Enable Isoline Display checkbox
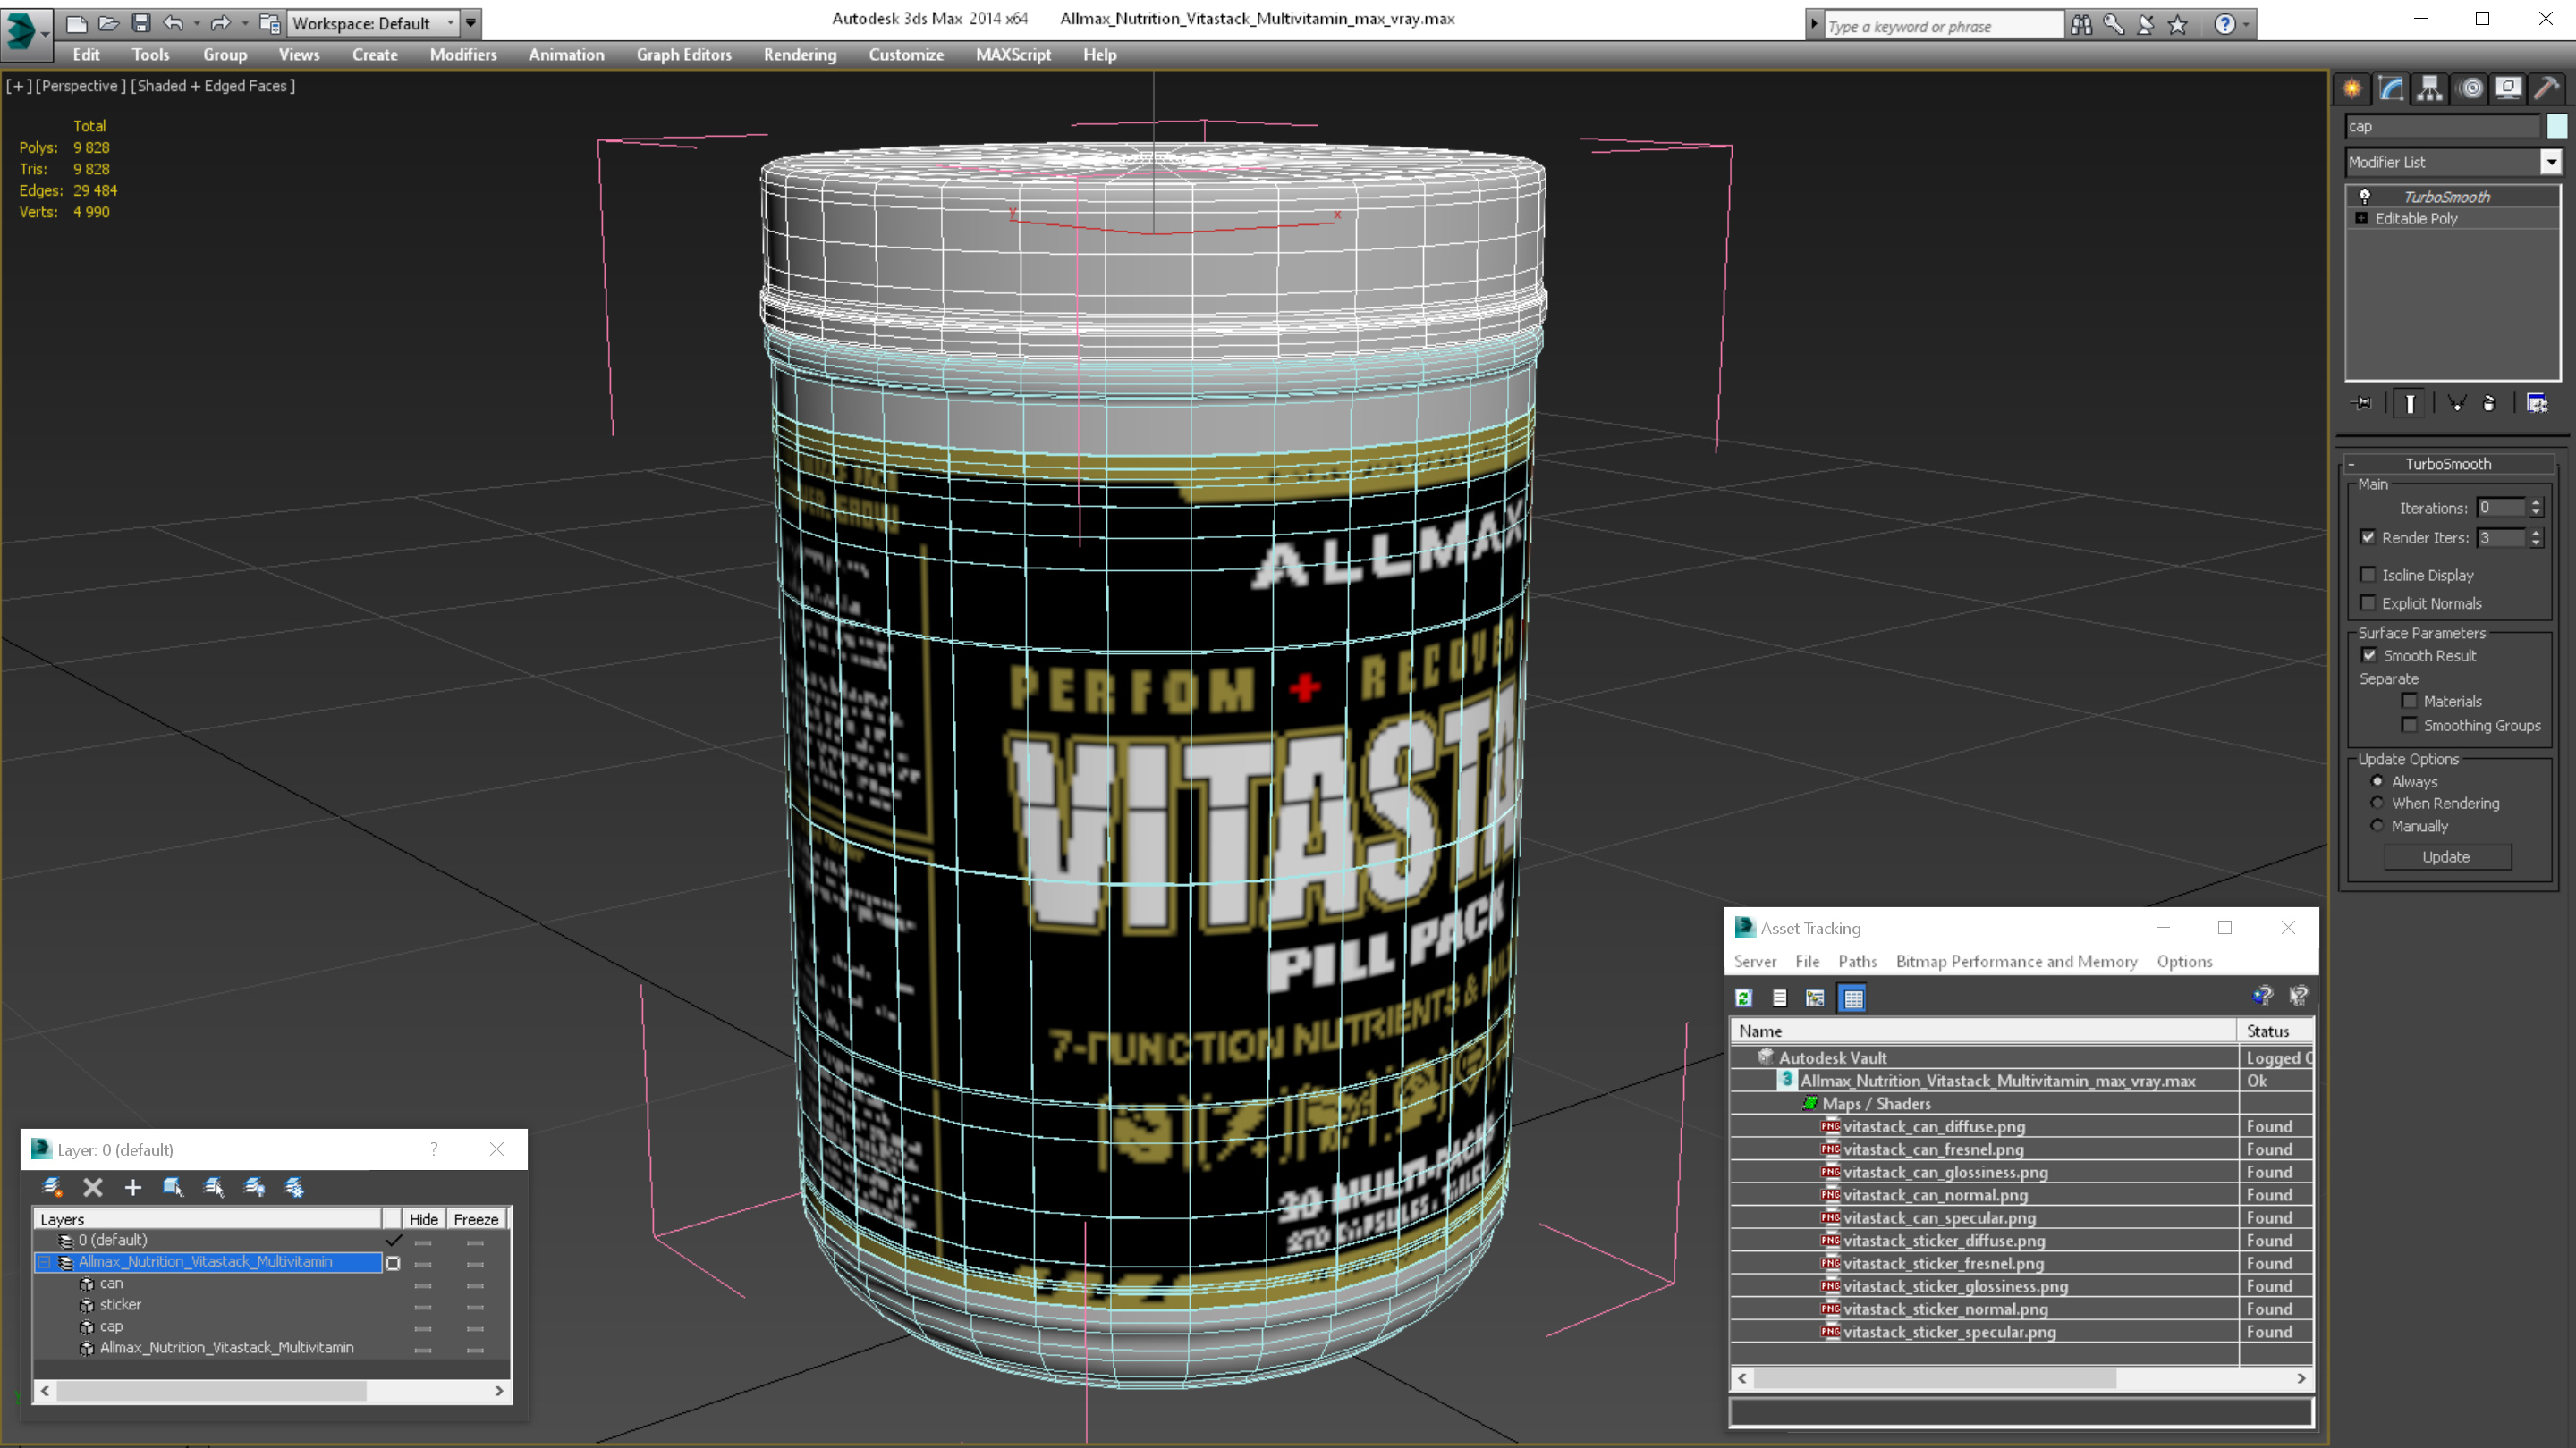This screenshot has height=1448, width=2576. pyautogui.click(x=2368, y=575)
